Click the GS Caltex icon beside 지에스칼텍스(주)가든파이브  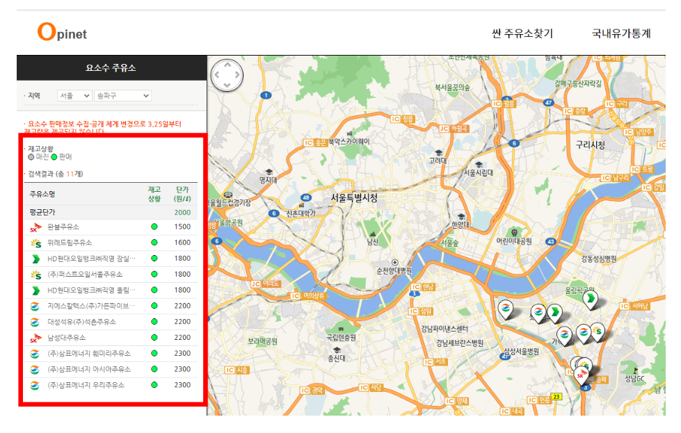pos(35,307)
